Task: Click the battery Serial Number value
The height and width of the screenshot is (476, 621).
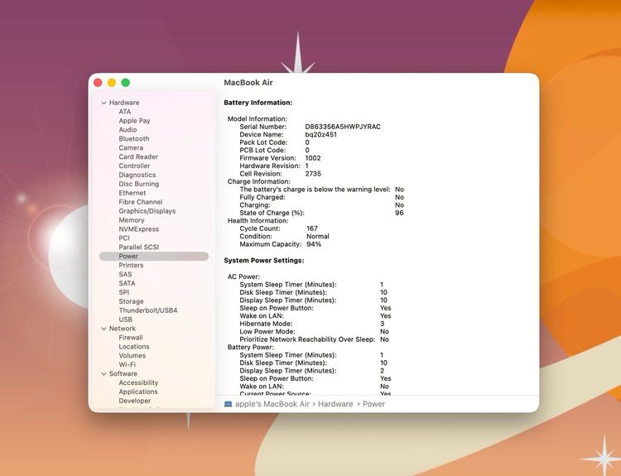Action: coord(342,127)
